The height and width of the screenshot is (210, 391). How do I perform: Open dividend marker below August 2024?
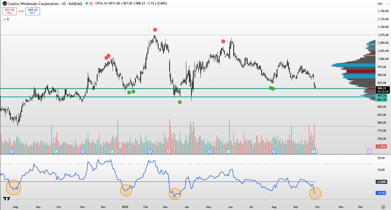pos(12,151)
